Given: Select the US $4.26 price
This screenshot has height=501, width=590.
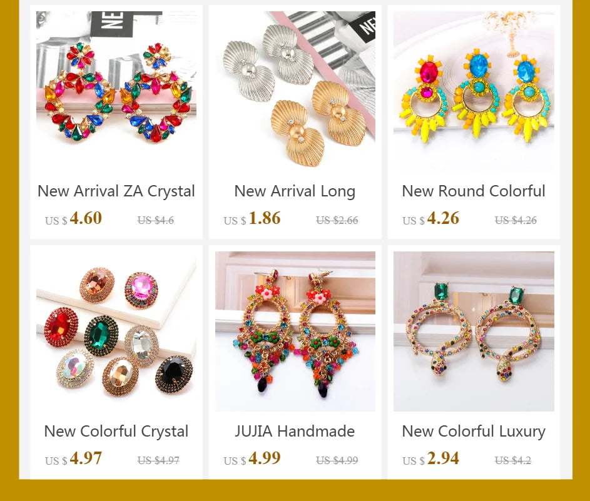Looking at the screenshot, I should pyautogui.click(x=431, y=218).
